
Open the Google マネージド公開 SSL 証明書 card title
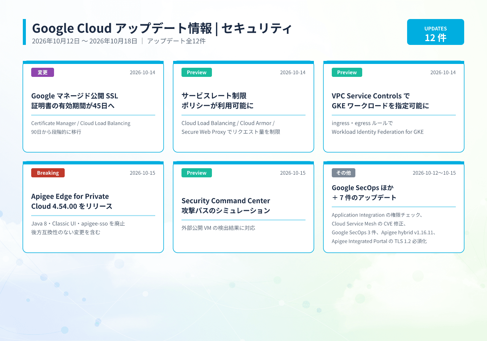(x=75, y=101)
